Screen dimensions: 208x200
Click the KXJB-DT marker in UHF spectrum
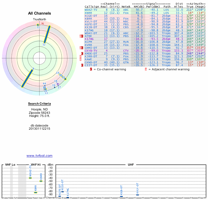pyautogui.click(x=121, y=196)
